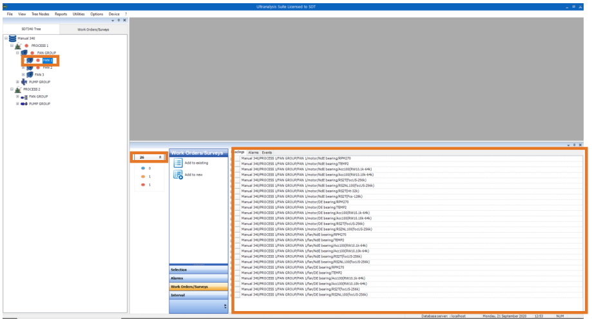Image resolution: width=592 pixels, height=322 pixels.
Task: Click the Add to existing list icon
Action: pyautogui.click(x=178, y=163)
